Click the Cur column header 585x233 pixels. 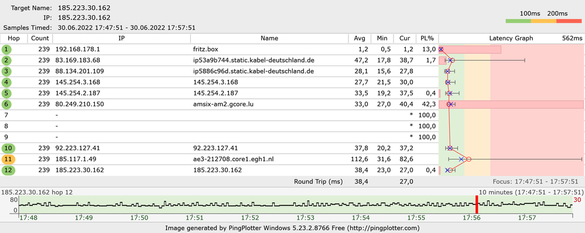click(x=405, y=38)
